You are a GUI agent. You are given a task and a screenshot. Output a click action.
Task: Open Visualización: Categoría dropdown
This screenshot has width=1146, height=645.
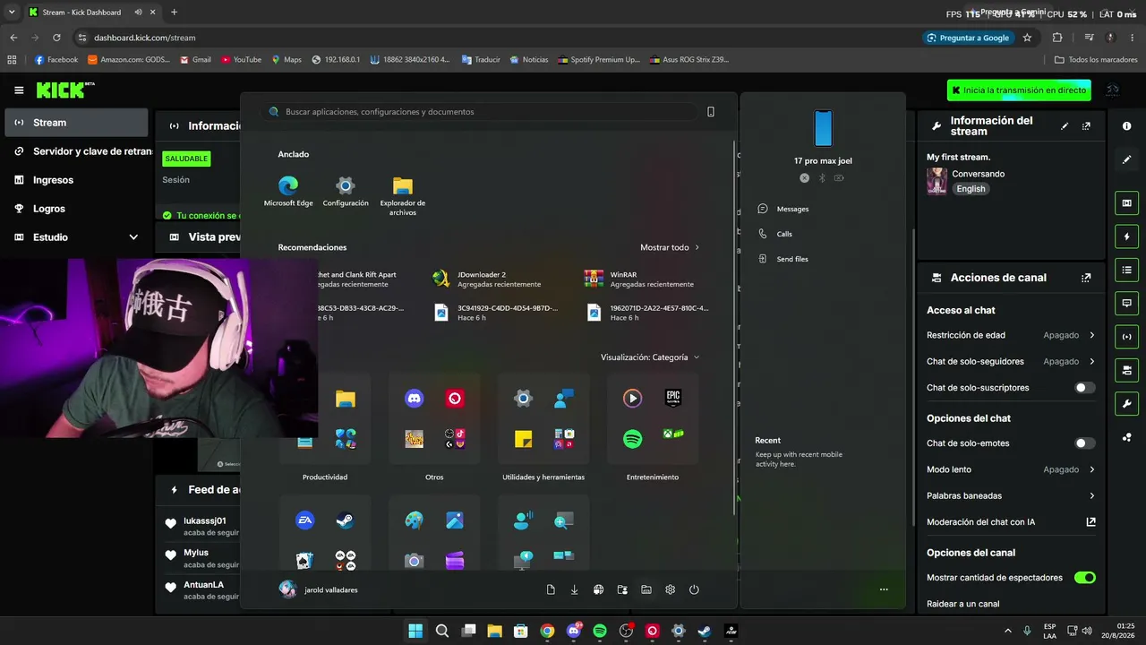650,357
